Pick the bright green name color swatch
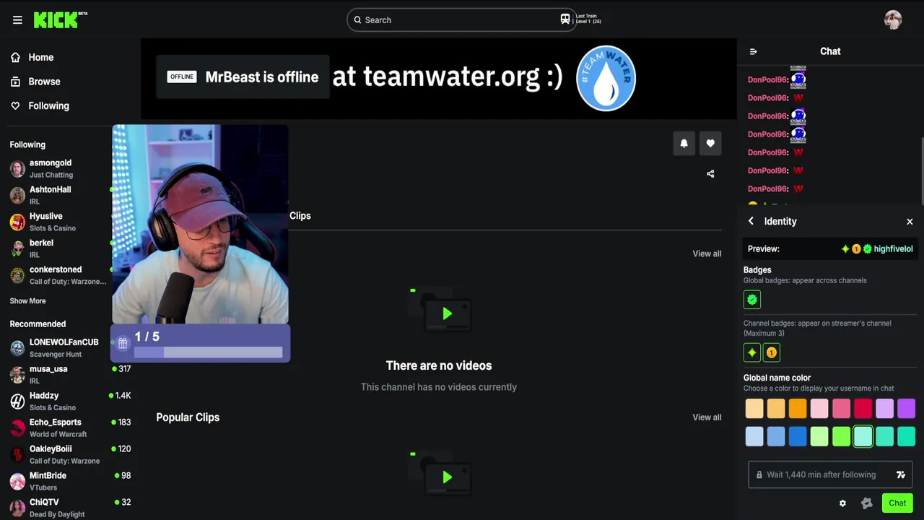The image size is (924, 520). click(x=841, y=436)
